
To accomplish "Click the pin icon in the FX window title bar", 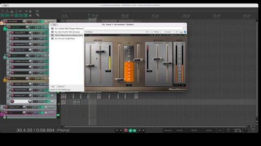I will pos(184,24).
